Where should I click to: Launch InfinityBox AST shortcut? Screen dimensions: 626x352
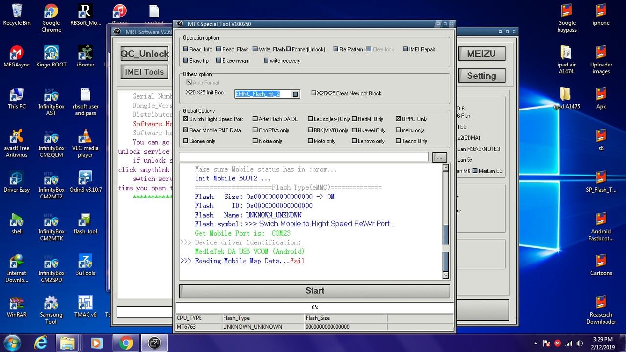[51, 102]
